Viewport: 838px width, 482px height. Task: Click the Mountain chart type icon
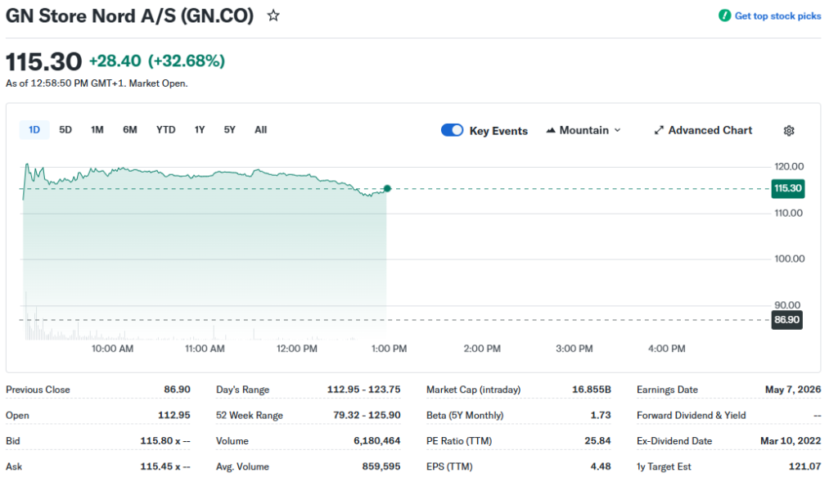(x=551, y=131)
